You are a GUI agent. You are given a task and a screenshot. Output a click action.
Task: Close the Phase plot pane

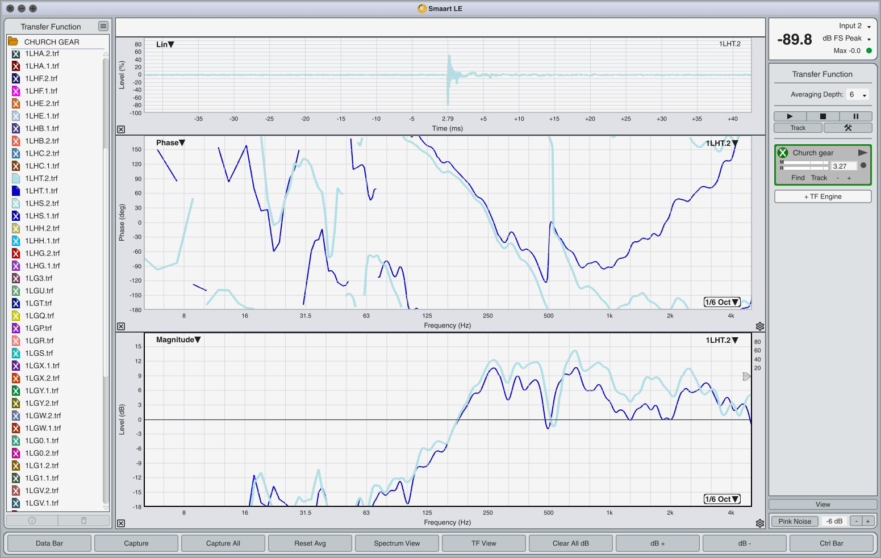[x=121, y=326]
